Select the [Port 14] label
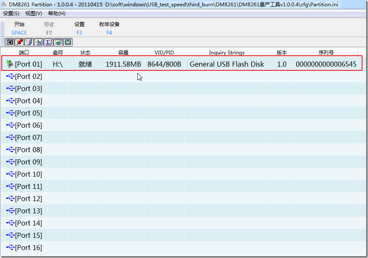368x258 pixels. 29,223
